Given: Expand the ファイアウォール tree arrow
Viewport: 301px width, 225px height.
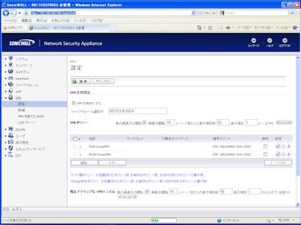Looking at the screenshot, I should 6,85.
